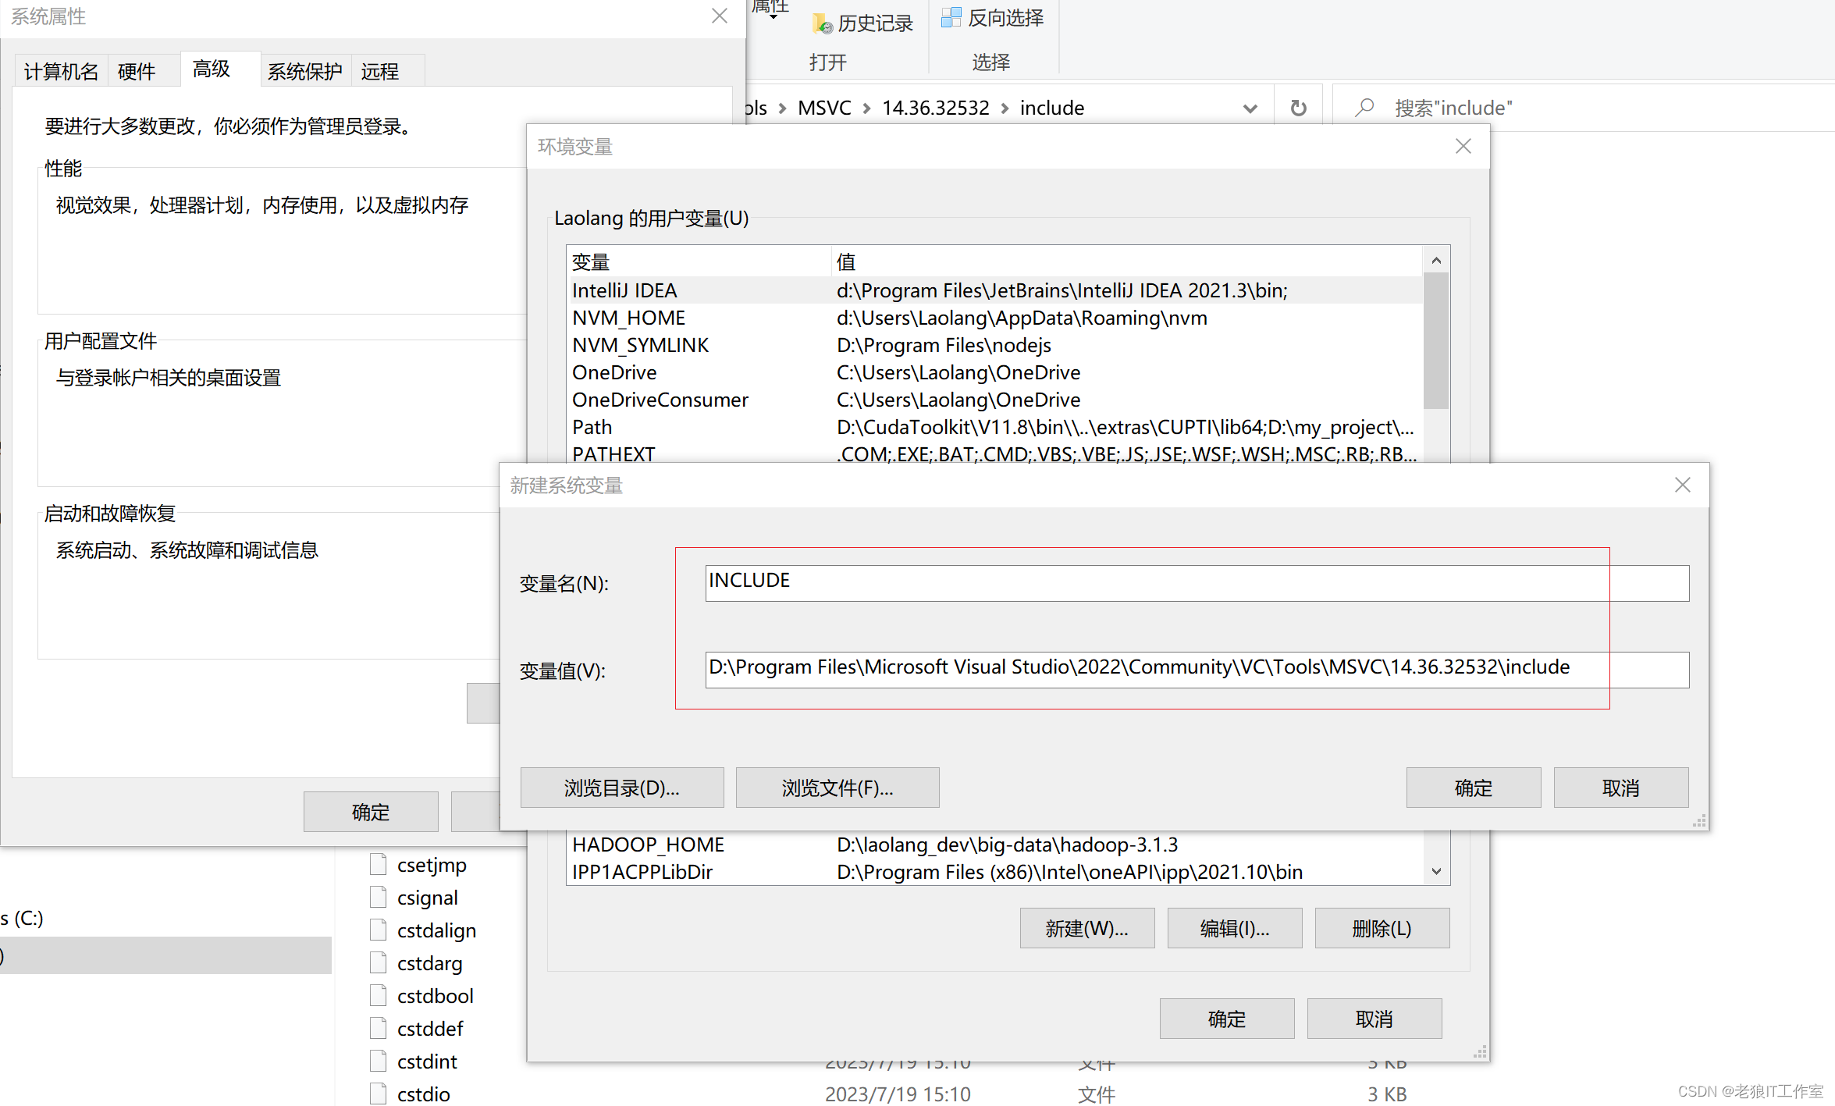Image resolution: width=1835 pixels, height=1106 pixels.
Task: Switch to the 远程 tab
Action: [x=380, y=72]
